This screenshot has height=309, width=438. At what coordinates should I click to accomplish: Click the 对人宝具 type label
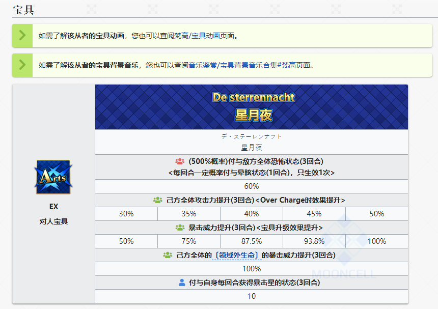pyautogui.click(x=53, y=221)
